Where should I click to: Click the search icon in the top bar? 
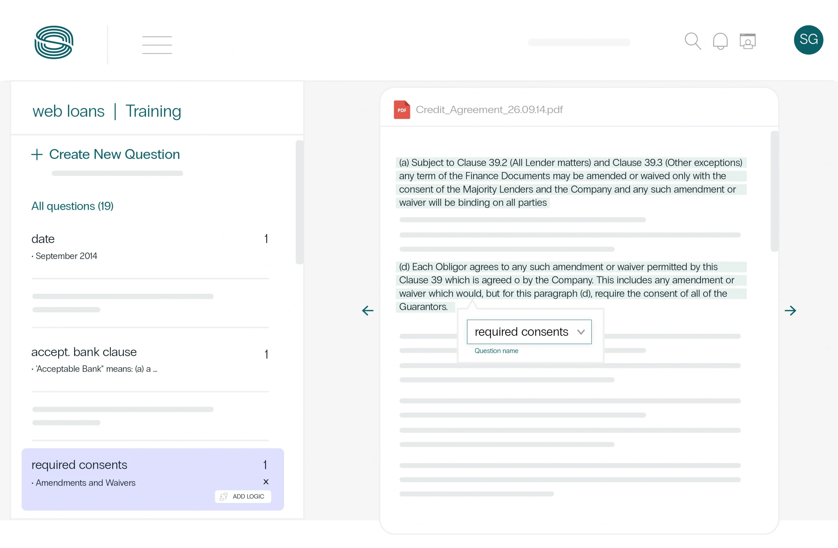point(693,41)
